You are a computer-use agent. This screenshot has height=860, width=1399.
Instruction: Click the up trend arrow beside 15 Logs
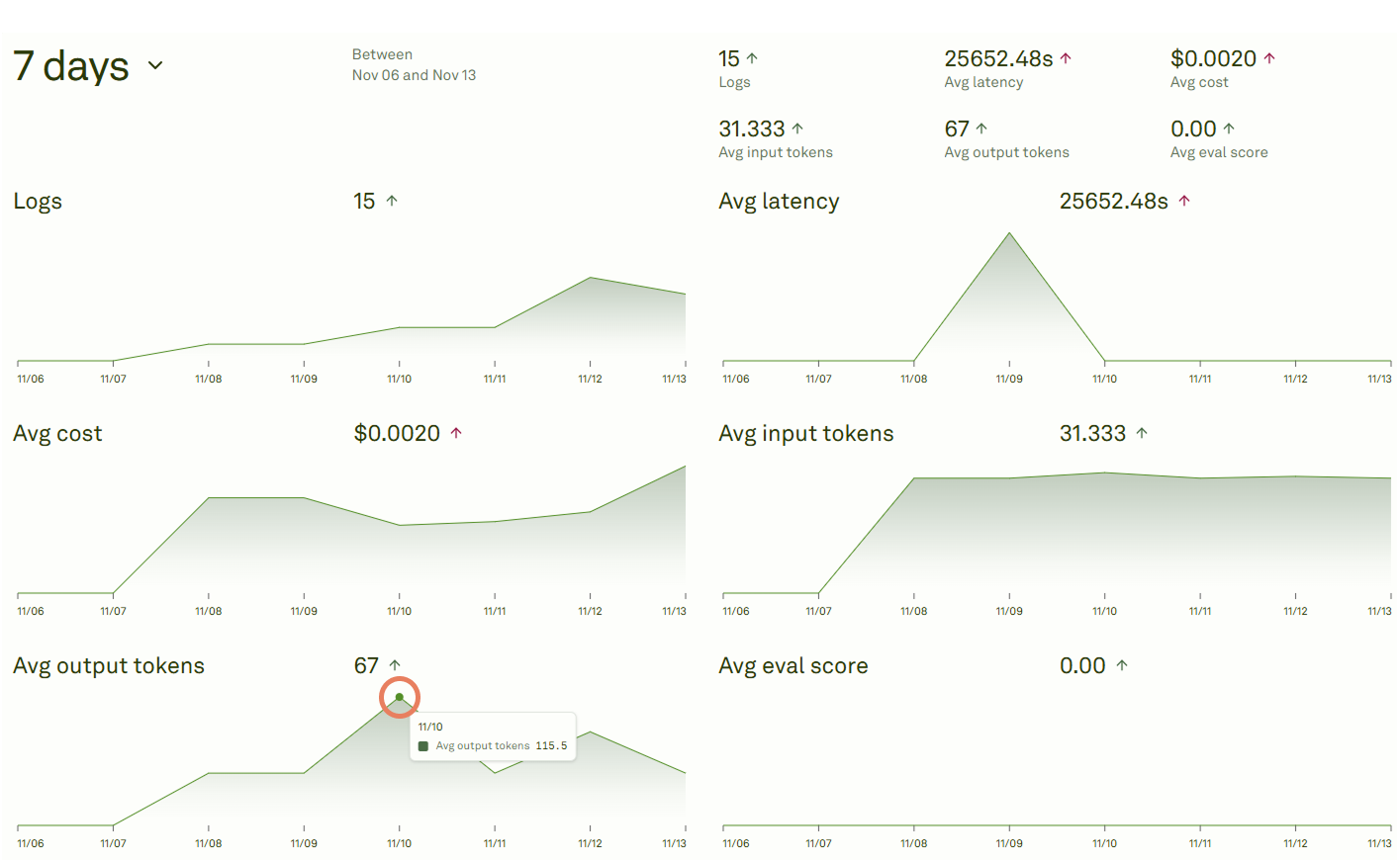point(753,57)
